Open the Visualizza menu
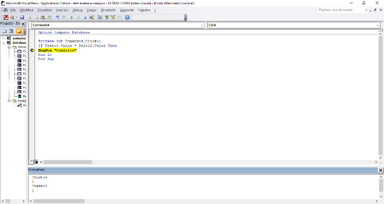The height and width of the screenshot is (204, 384). (x=44, y=10)
